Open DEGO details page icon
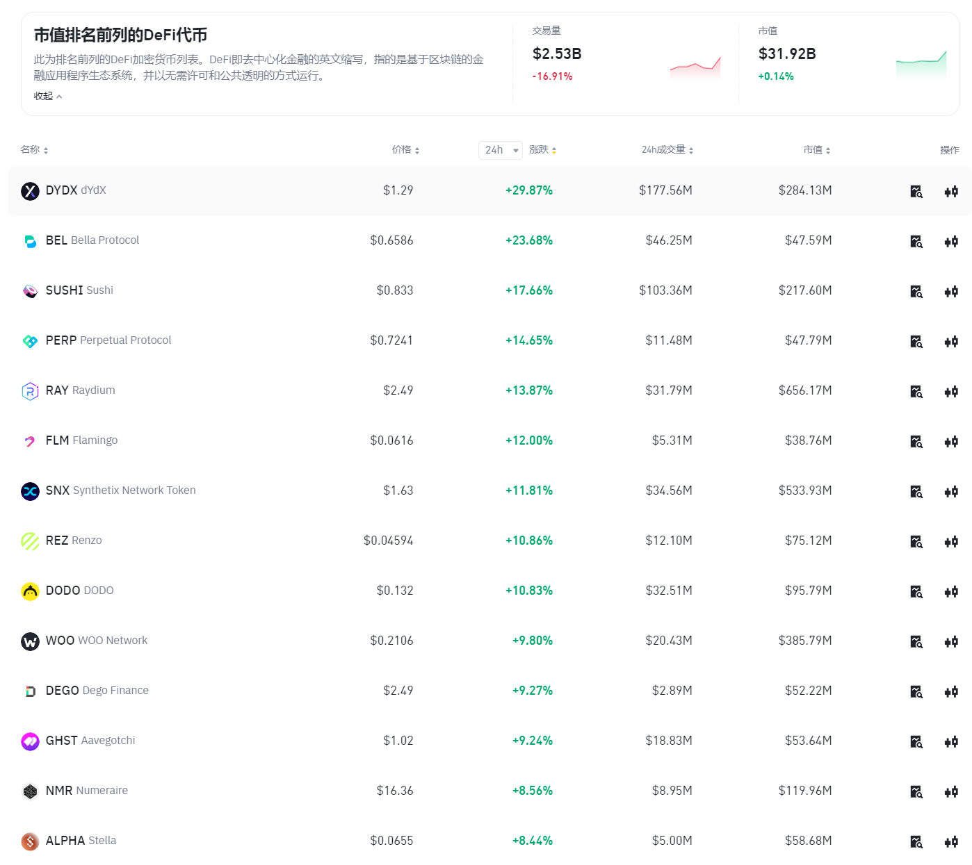This screenshot has width=972, height=865. pos(916,691)
